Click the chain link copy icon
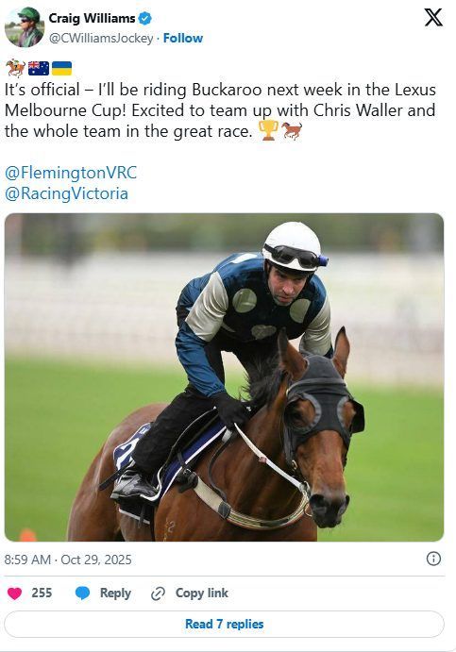This screenshot has height=652, width=456. click(x=158, y=593)
